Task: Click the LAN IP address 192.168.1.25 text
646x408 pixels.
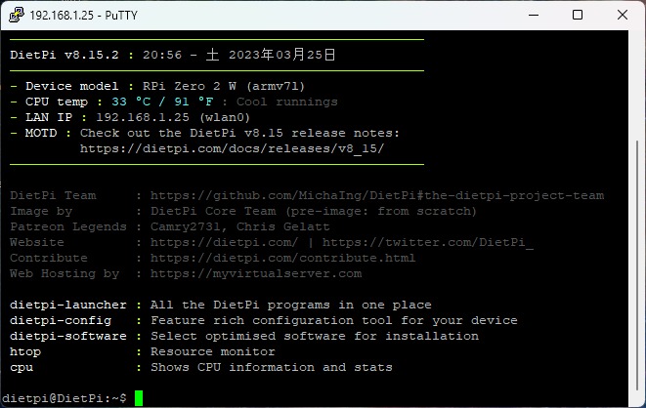Action: coord(143,117)
